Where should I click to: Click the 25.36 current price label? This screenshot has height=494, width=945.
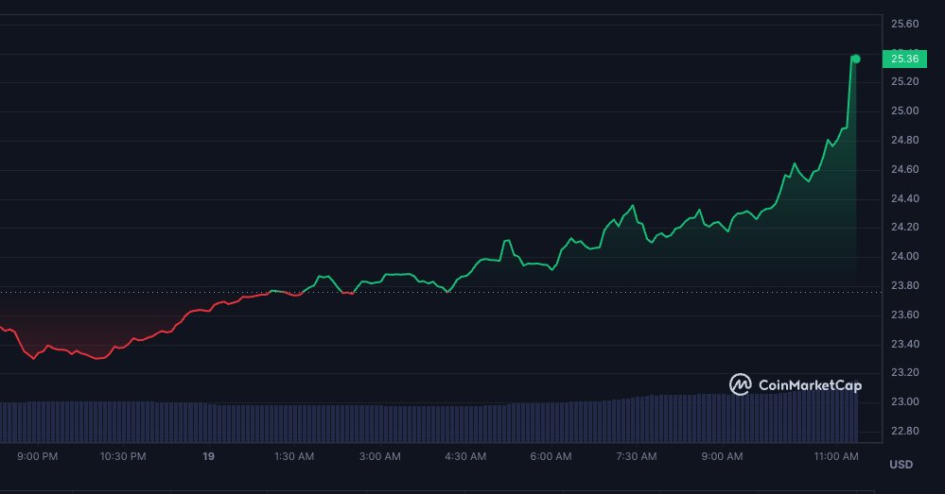pos(904,59)
